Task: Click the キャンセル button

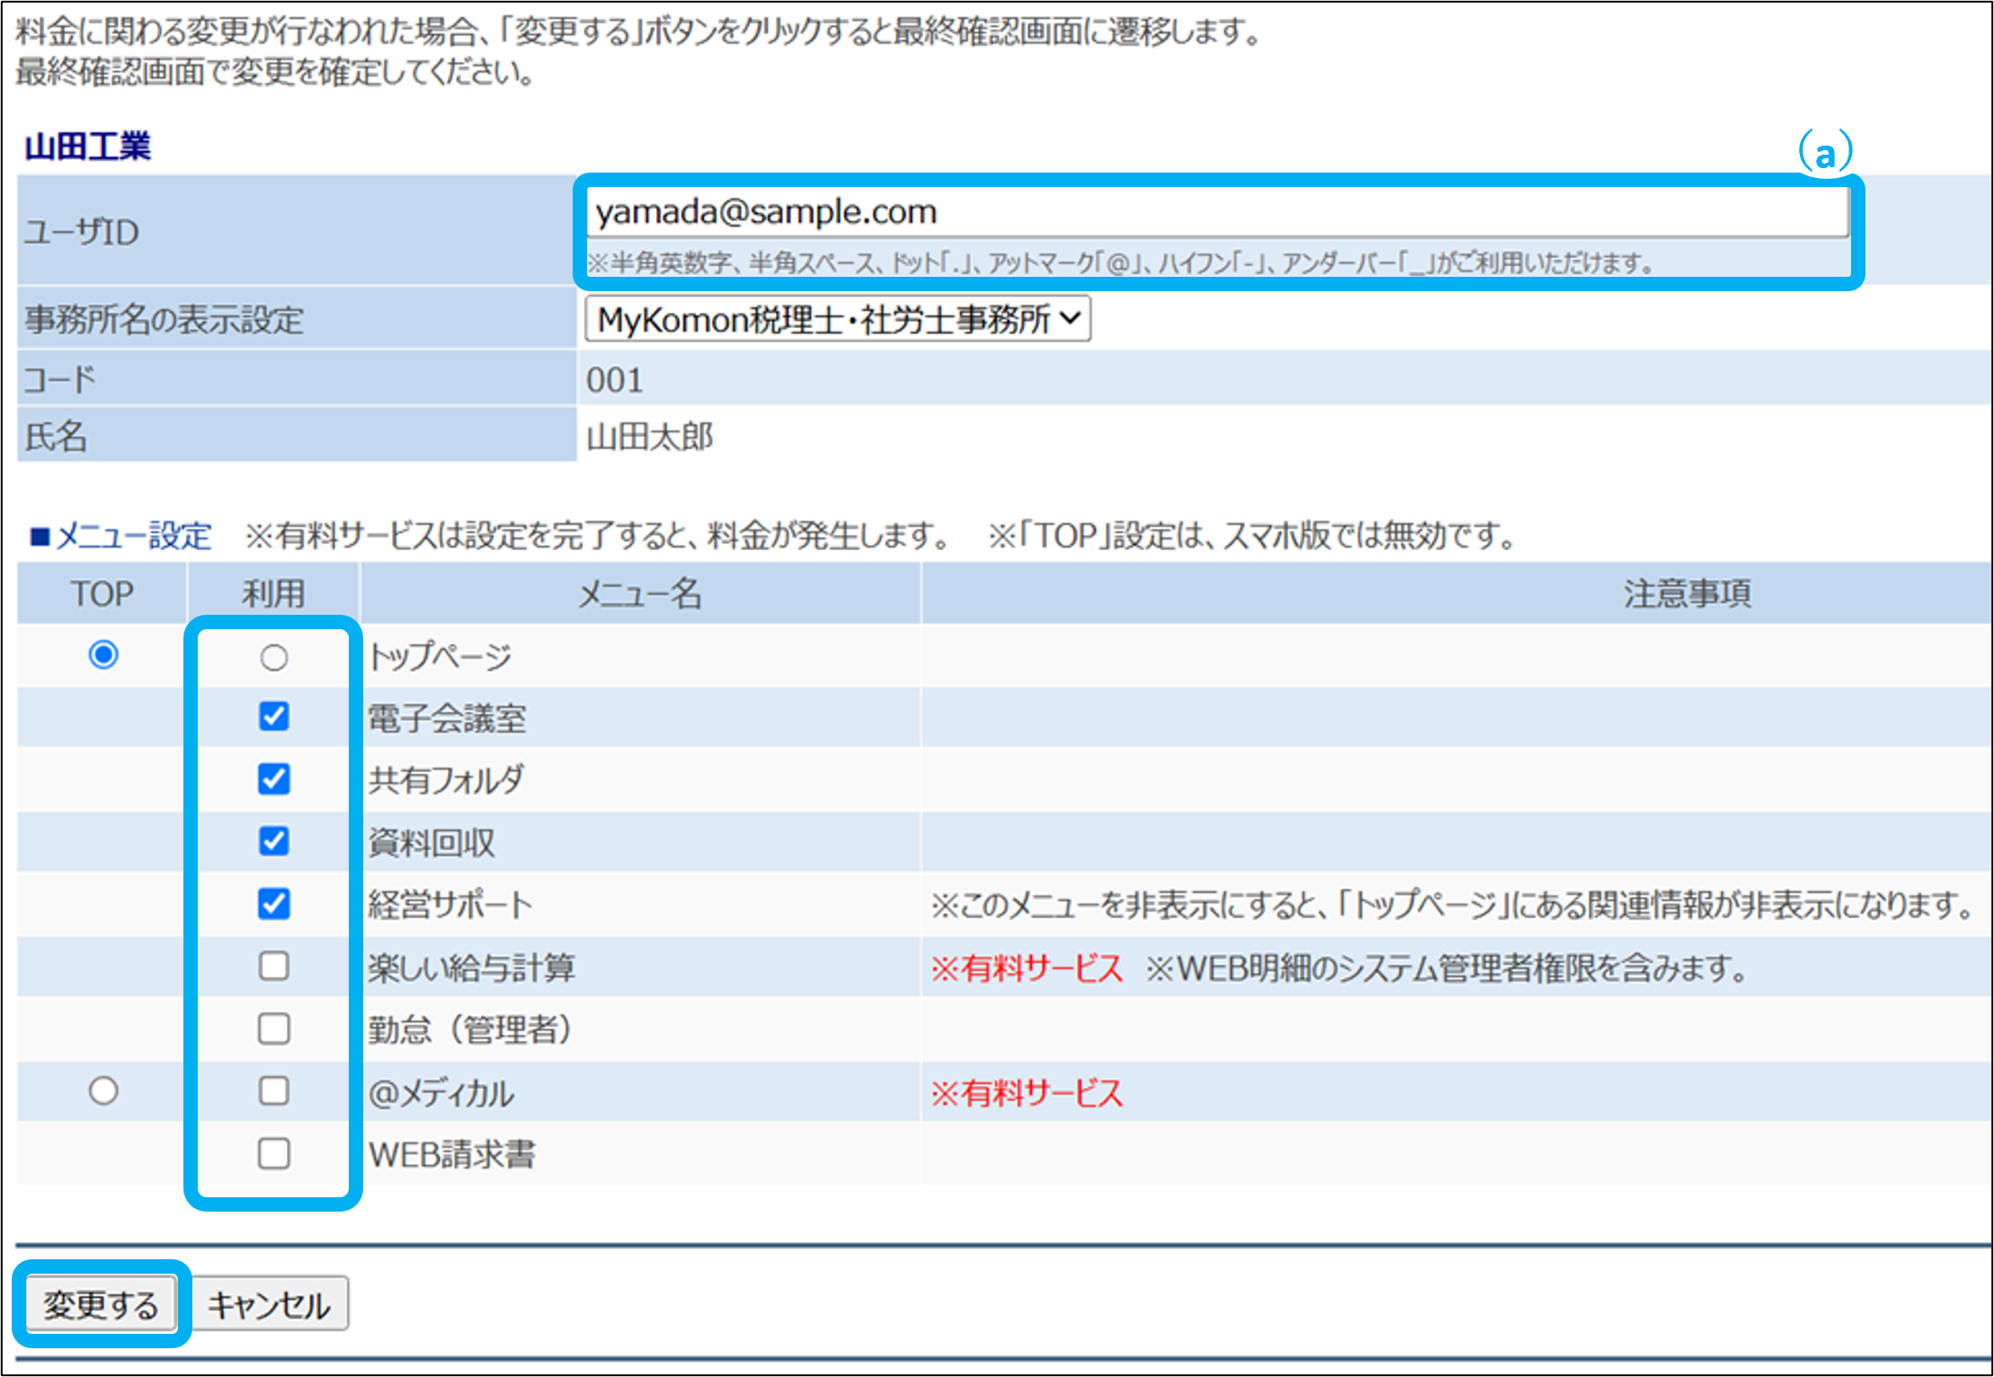Action: (x=269, y=1304)
